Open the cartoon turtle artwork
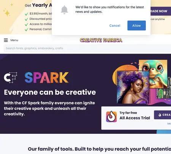Image resolution: width=171 pixels, height=154 pixels. pos(153,74)
